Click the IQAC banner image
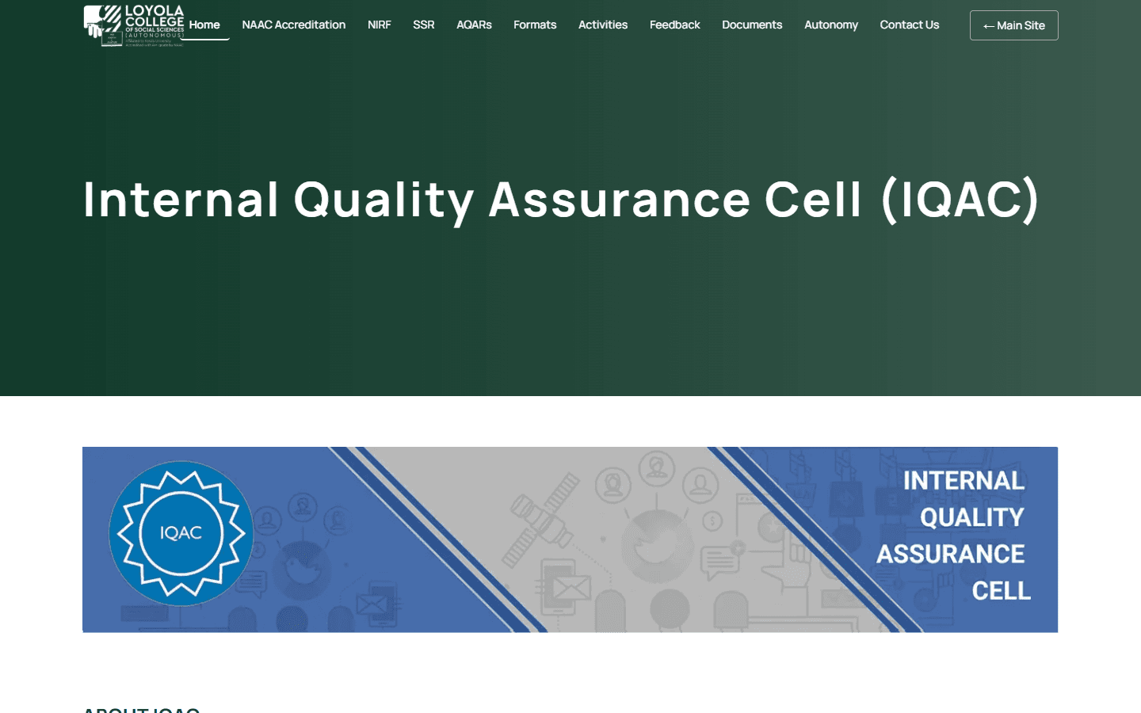 click(x=570, y=540)
